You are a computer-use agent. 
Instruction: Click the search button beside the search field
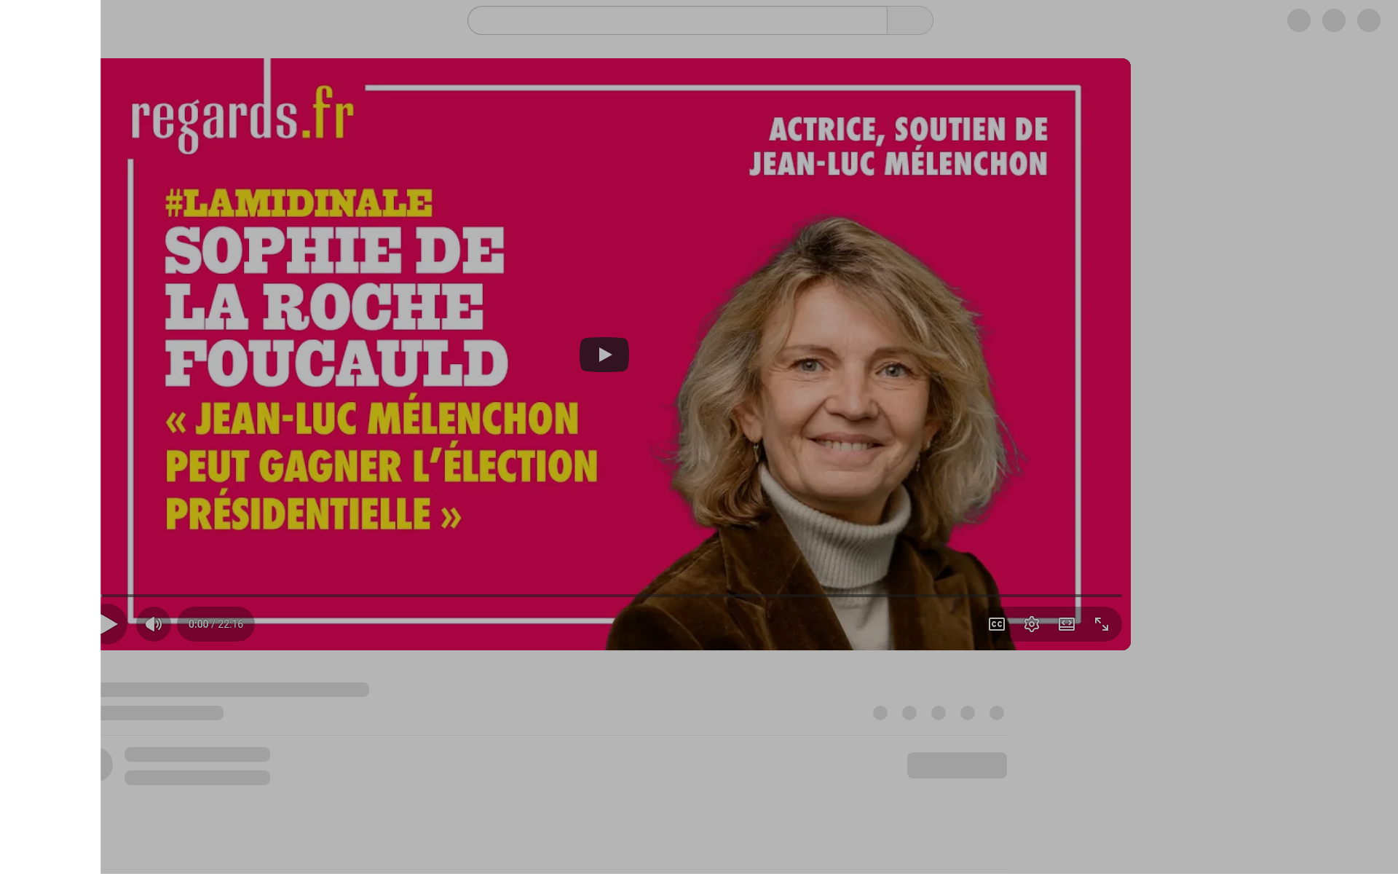910,20
